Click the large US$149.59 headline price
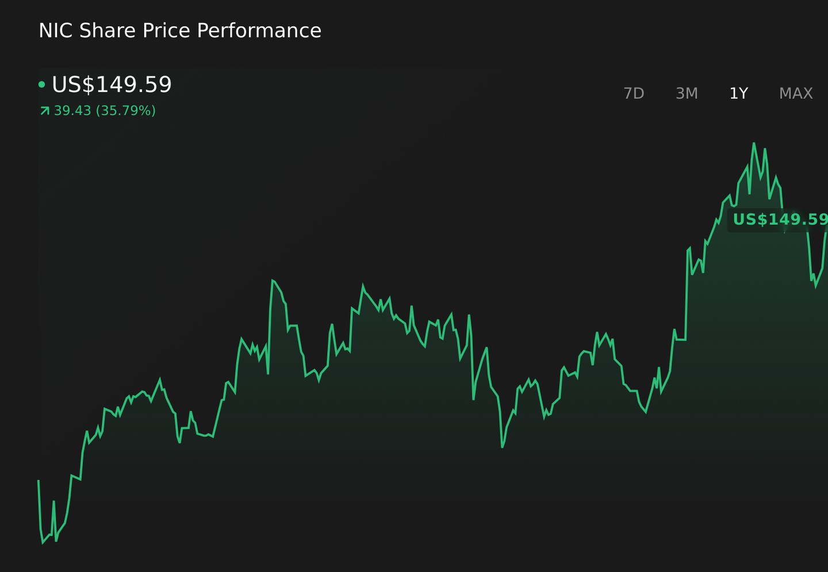The height and width of the screenshot is (572, 828). (x=112, y=84)
